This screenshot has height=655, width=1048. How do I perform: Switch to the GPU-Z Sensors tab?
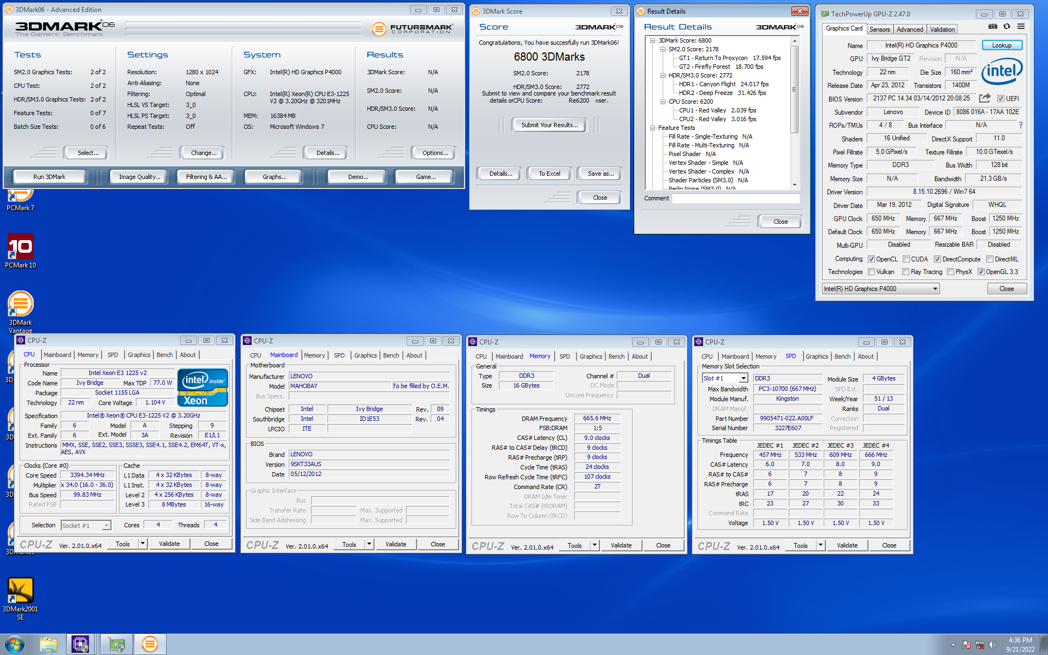click(879, 29)
